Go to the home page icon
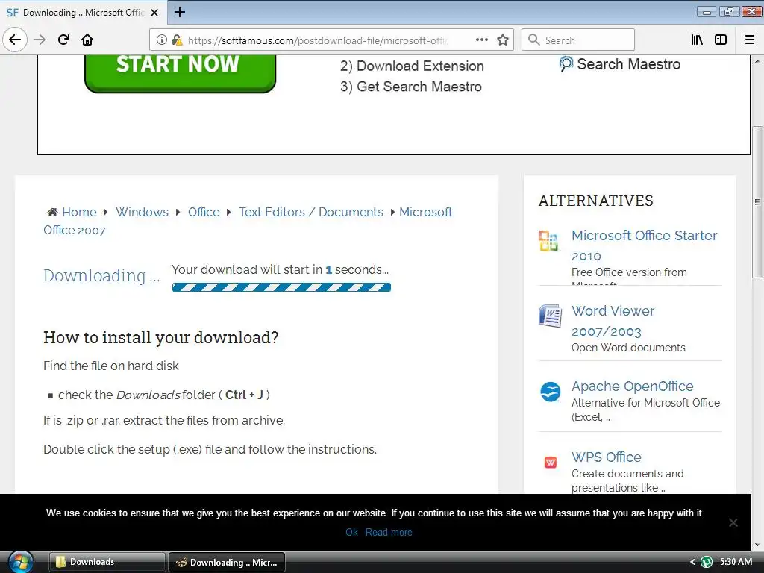Screen dimensions: 764x573 [87, 40]
